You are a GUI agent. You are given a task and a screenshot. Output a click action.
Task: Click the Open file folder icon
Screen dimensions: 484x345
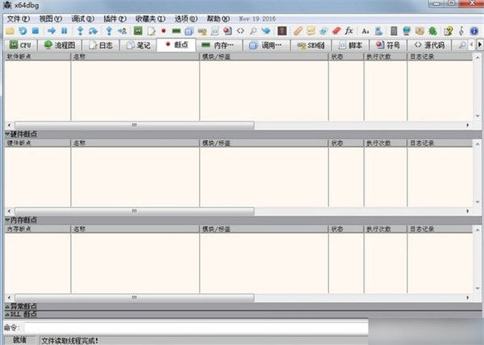[10, 31]
